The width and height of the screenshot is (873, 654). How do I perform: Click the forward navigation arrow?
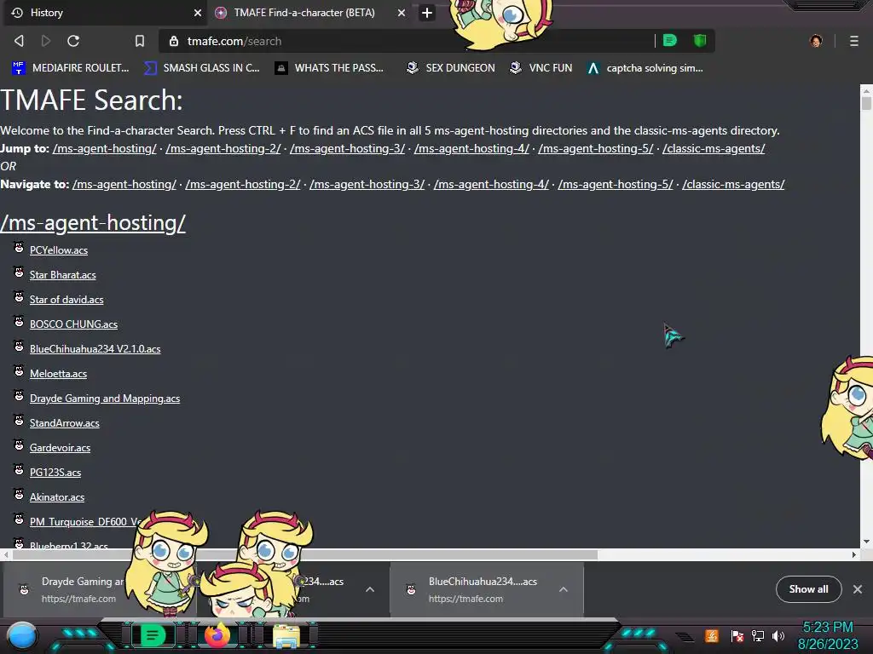46,41
